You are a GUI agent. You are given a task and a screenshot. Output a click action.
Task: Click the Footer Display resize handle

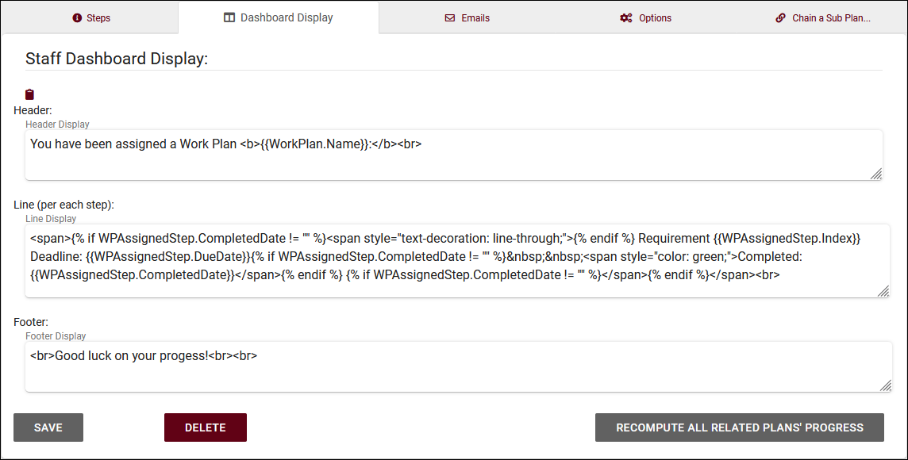pyautogui.click(x=883, y=385)
